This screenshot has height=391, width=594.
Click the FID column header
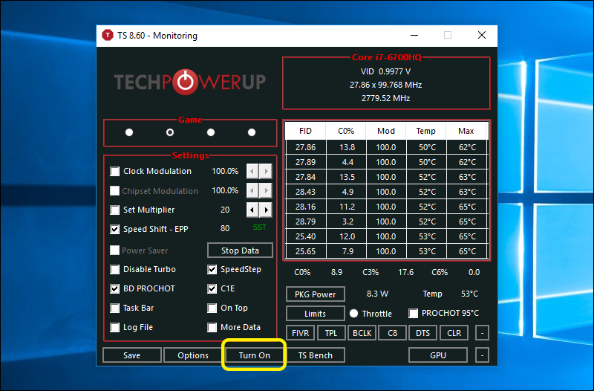(x=305, y=132)
